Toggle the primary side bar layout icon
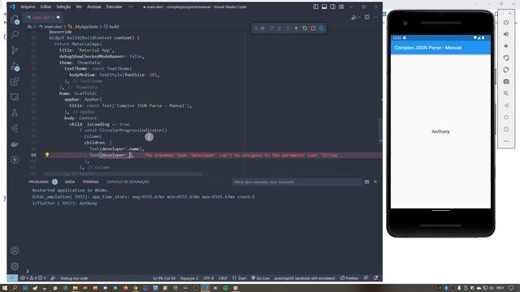Image resolution: width=520 pixels, height=292 pixels. coord(316,6)
